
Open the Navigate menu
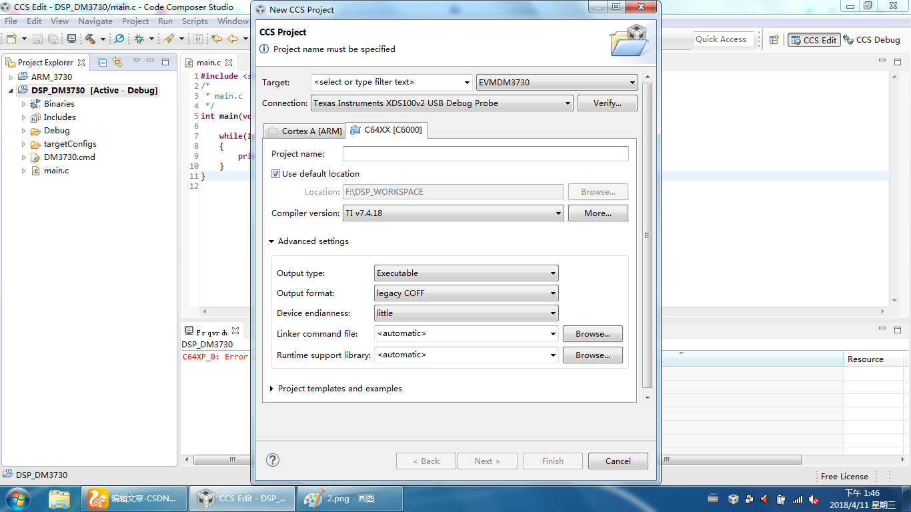click(x=95, y=21)
